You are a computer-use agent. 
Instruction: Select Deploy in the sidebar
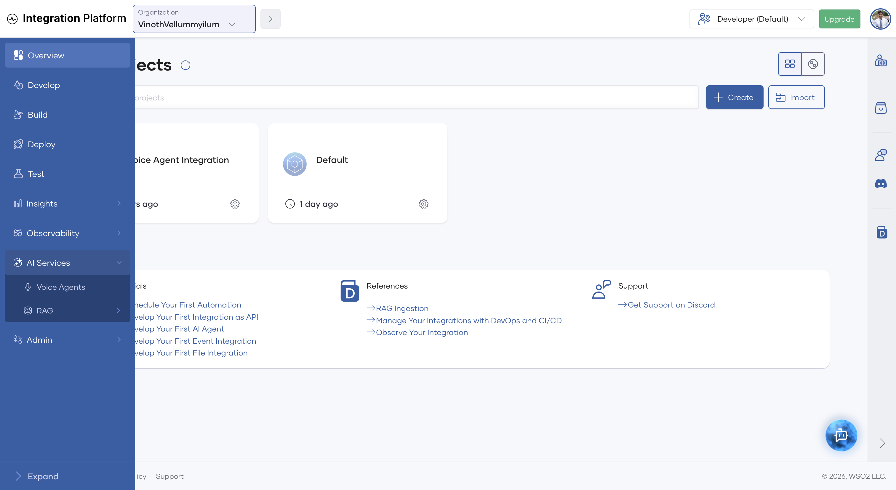click(x=68, y=144)
